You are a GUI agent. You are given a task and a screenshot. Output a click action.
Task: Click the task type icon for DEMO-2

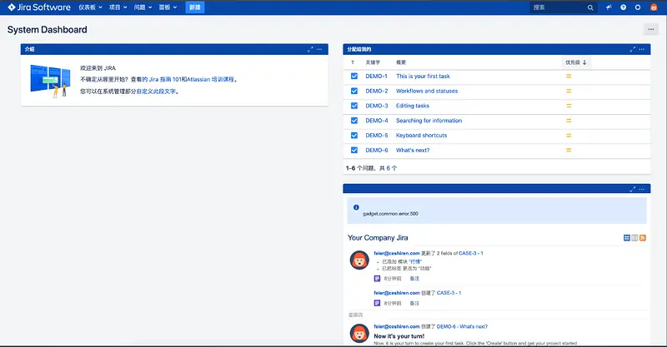pos(354,91)
